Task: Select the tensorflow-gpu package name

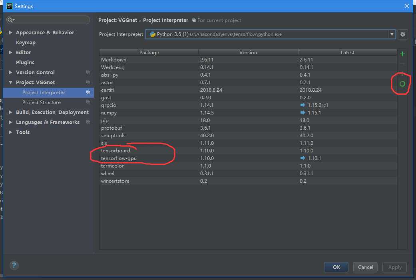Action: (119, 158)
